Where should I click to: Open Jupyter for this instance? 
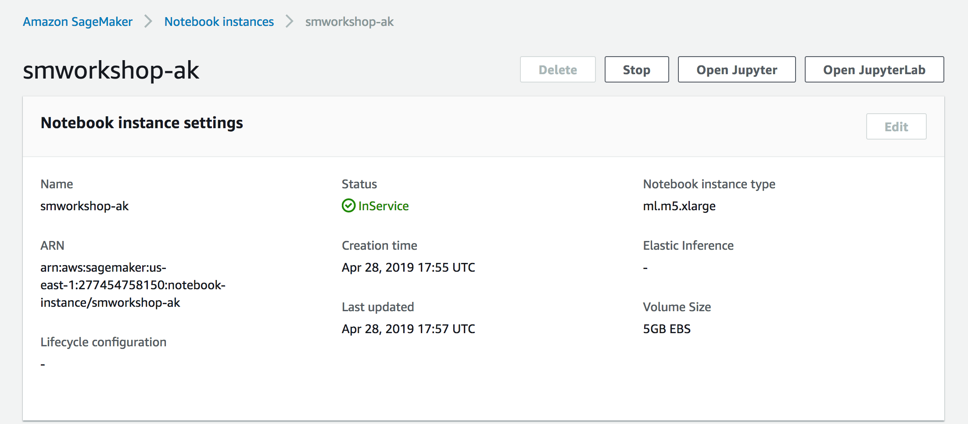point(737,69)
